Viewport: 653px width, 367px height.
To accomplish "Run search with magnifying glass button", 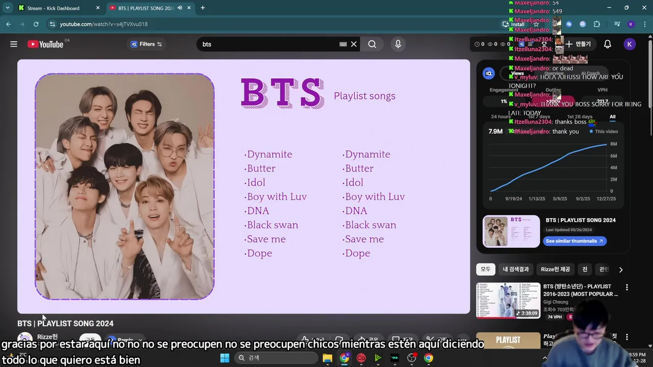I will click(372, 44).
